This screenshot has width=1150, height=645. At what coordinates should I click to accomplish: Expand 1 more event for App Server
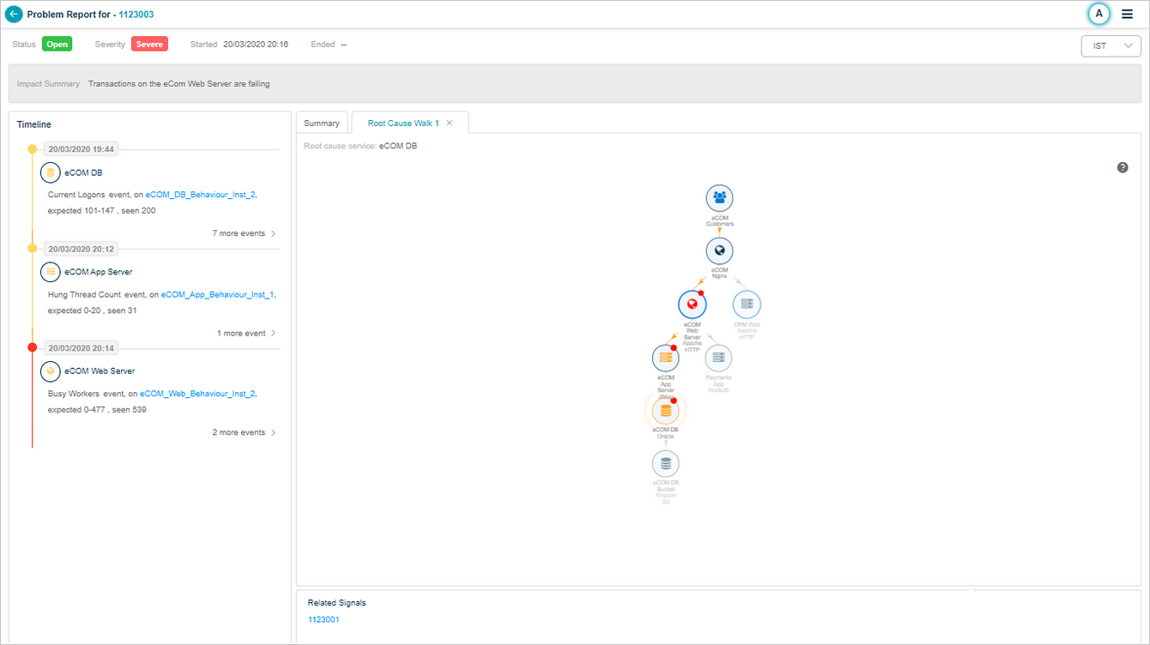[246, 333]
